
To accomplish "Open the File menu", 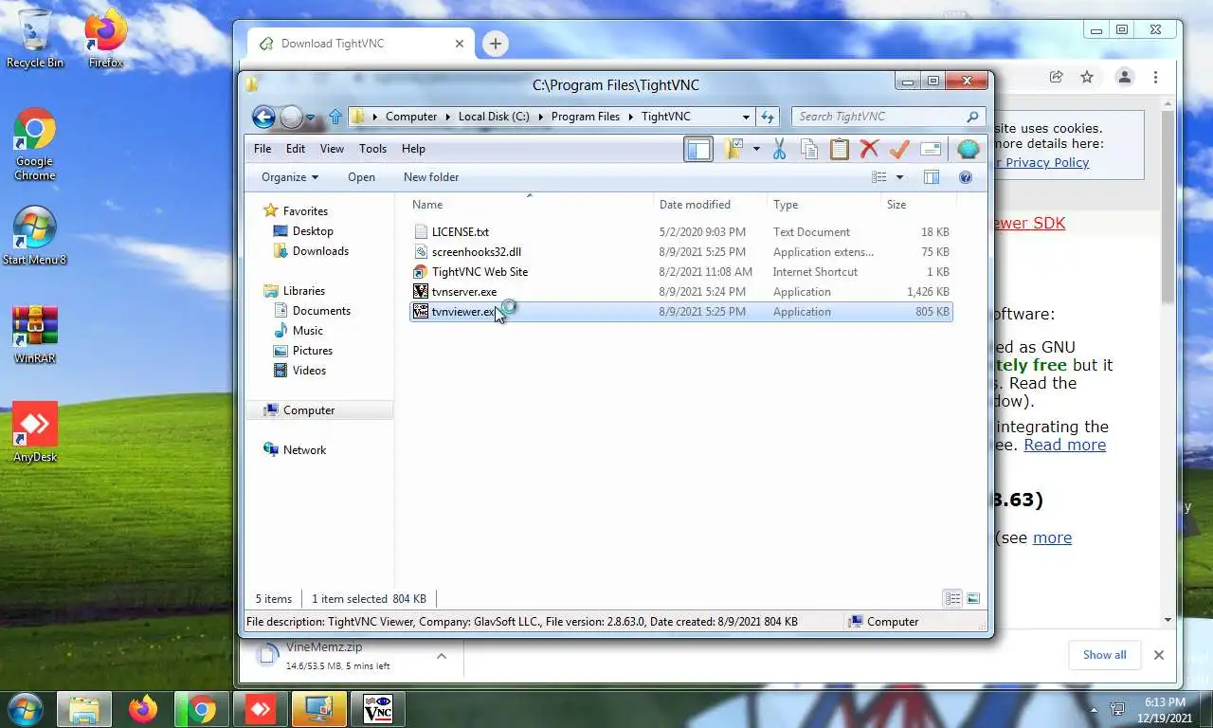I will [x=263, y=149].
